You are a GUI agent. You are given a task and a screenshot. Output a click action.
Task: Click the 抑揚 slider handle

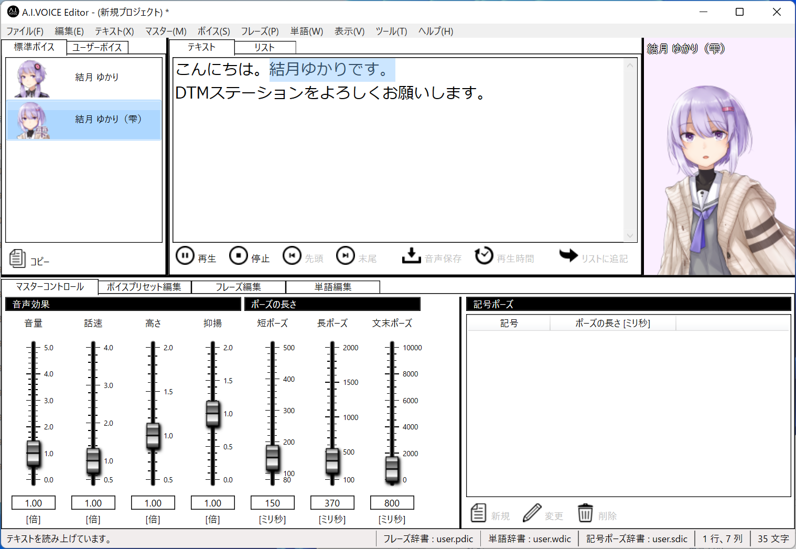[212, 414]
